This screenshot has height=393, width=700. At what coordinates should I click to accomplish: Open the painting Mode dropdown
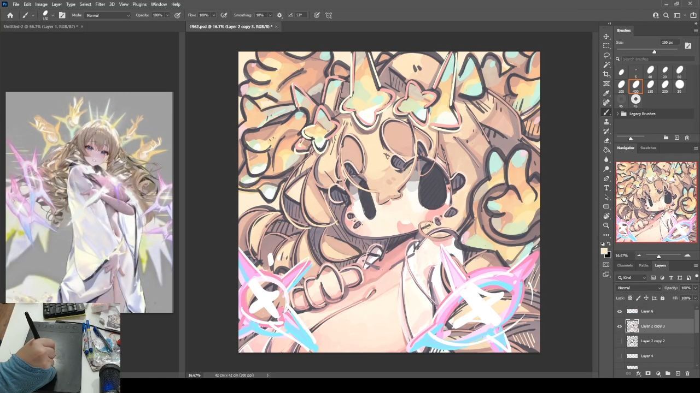[x=108, y=15]
